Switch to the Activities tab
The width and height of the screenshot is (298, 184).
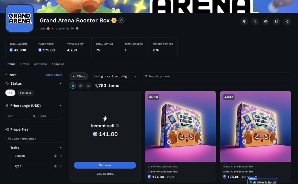40,64
